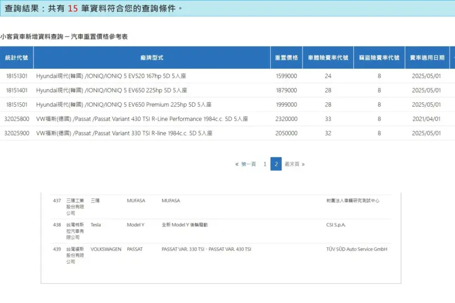
Task: Click the 重置價格 column header
Action: click(x=287, y=57)
